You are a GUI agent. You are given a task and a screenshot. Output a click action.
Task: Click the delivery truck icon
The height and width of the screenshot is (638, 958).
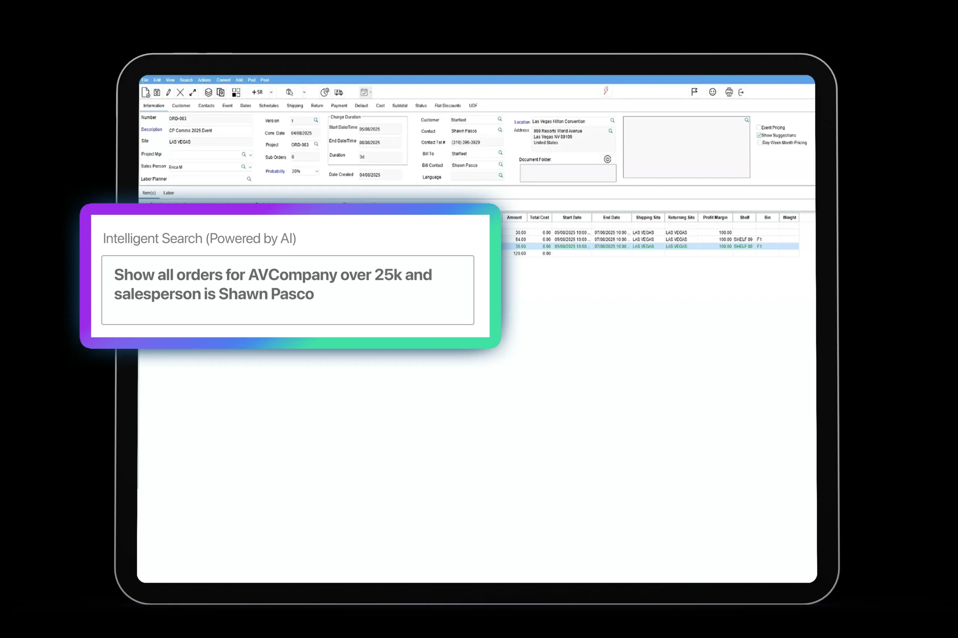tap(338, 92)
